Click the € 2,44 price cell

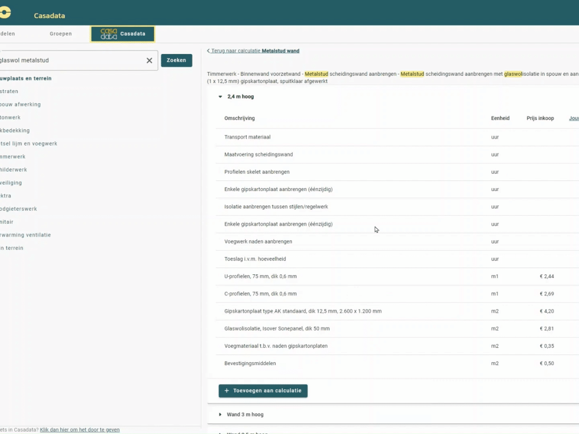tap(547, 276)
